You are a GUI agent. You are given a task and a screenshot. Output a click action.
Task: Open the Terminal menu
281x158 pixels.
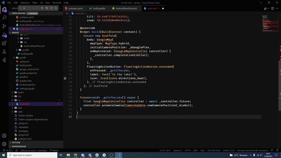57,3
